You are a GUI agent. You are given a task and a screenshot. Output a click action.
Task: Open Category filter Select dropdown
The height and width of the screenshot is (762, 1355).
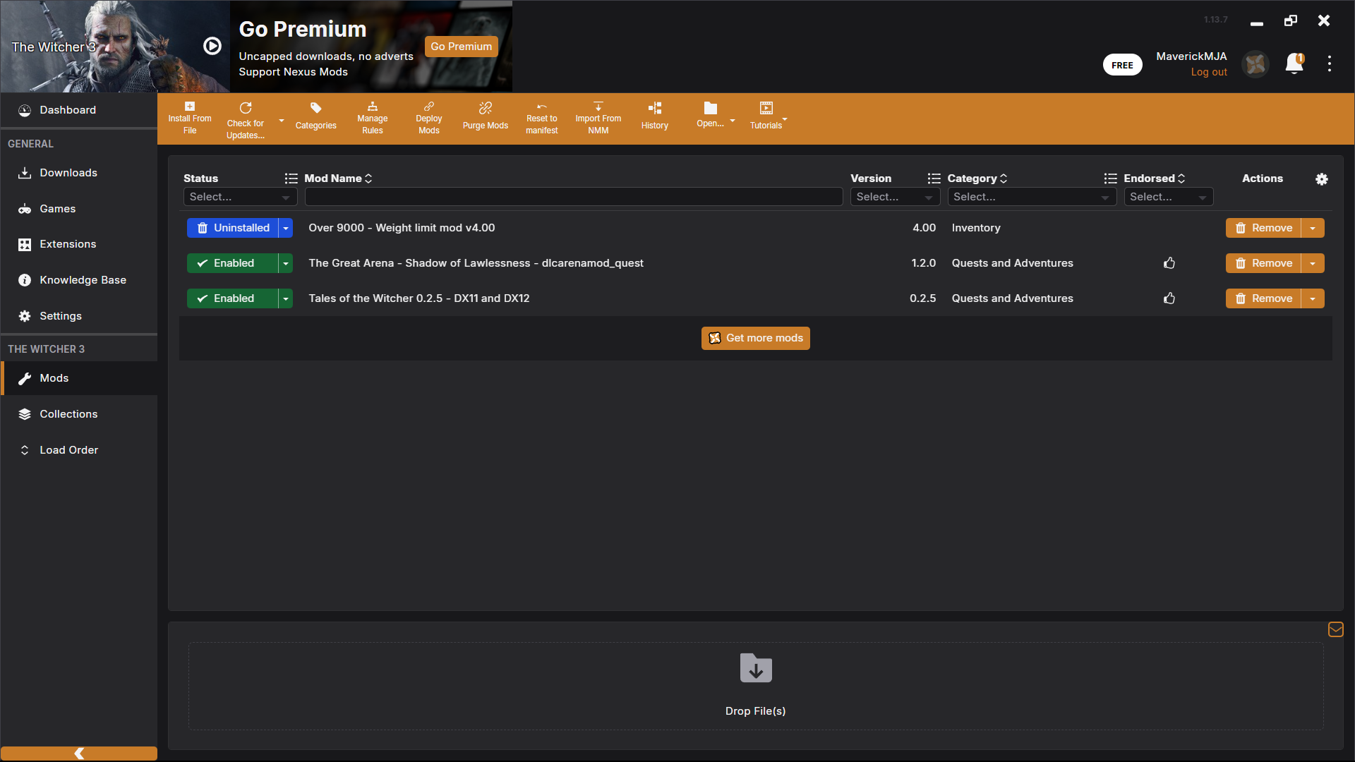[1031, 197]
